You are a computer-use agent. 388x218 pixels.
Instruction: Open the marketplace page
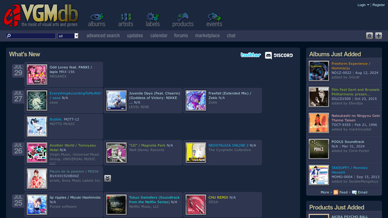point(208,35)
